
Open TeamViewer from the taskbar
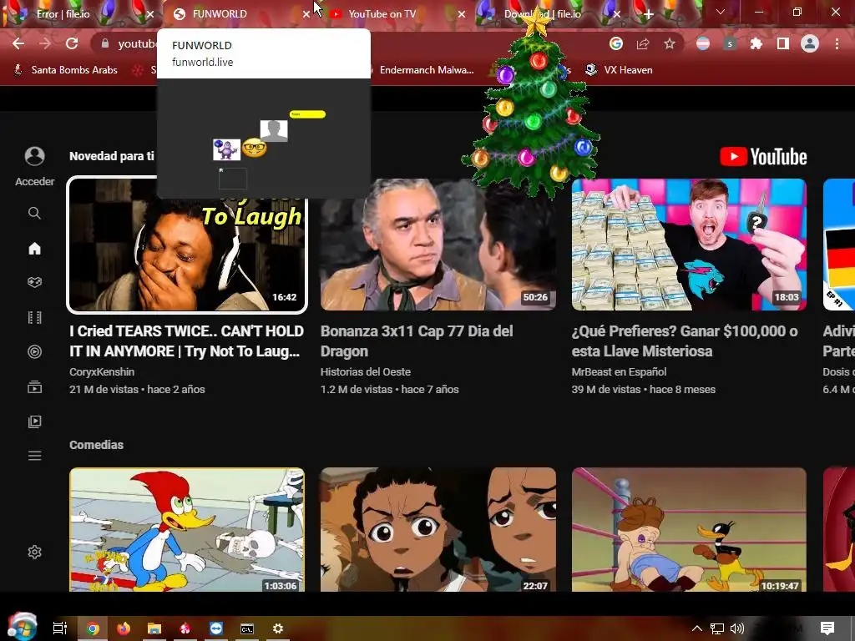click(216, 628)
